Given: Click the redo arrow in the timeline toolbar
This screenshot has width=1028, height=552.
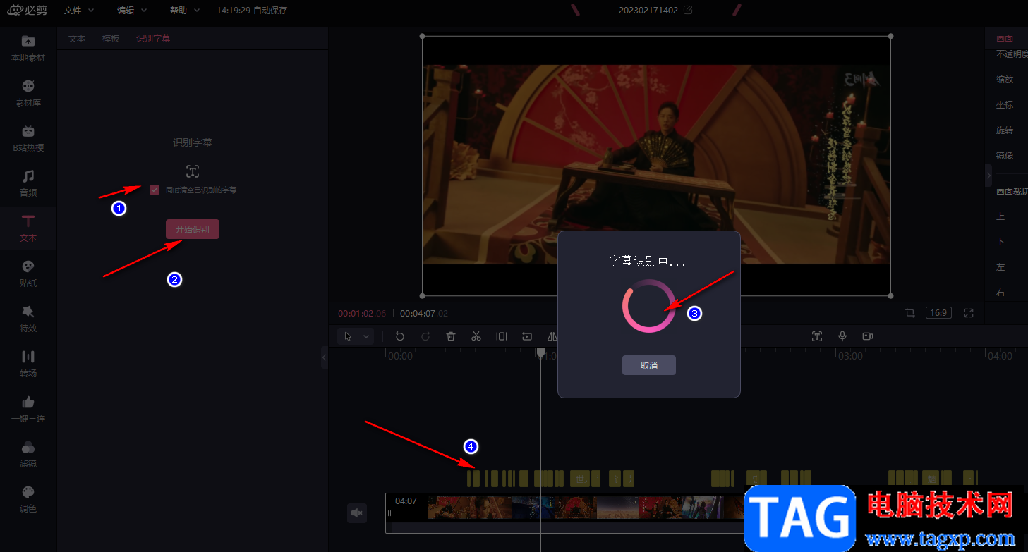Looking at the screenshot, I should (x=425, y=336).
